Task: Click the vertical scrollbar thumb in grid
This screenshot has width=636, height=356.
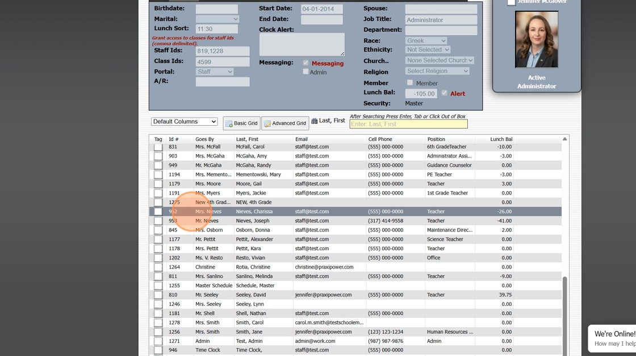Action: [x=564, y=315]
